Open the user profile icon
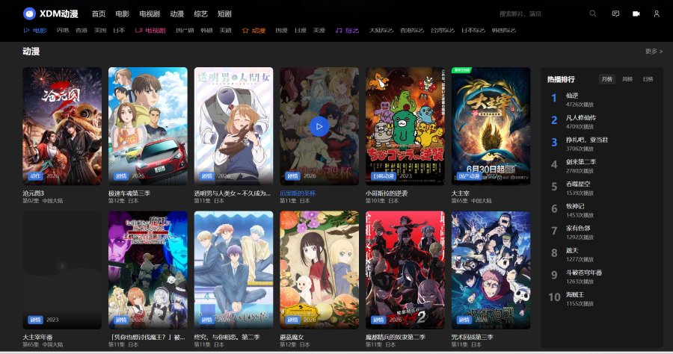Viewport: 673px width, 354px height. [657, 13]
